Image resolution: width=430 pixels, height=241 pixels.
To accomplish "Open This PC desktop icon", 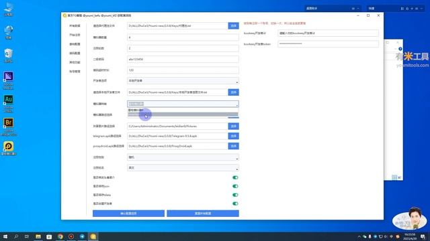I will pos(9,9).
